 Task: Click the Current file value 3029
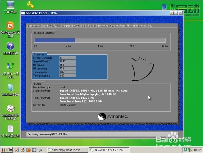coord(68,105)
